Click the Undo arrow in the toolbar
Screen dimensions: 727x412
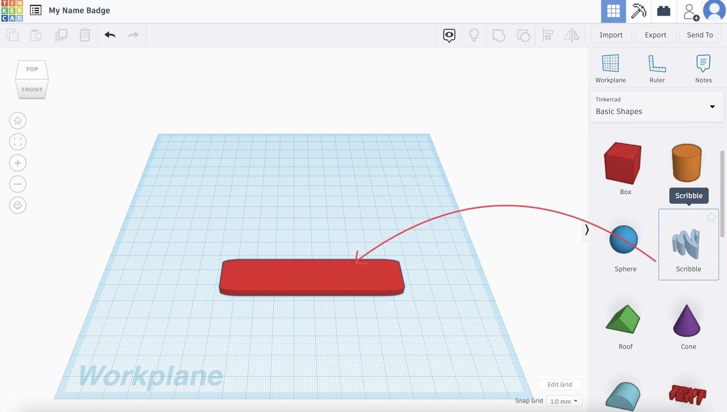click(110, 35)
